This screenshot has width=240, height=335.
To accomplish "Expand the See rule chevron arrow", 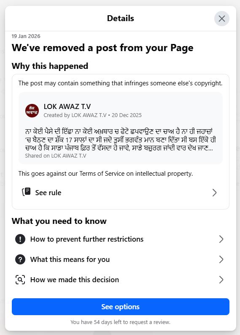I will tap(214, 193).
